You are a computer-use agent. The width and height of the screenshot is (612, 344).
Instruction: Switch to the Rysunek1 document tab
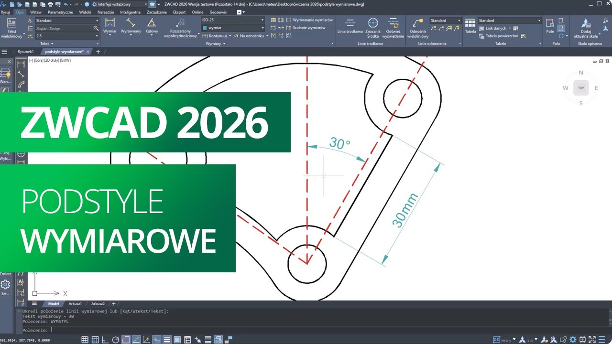[25, 52]
